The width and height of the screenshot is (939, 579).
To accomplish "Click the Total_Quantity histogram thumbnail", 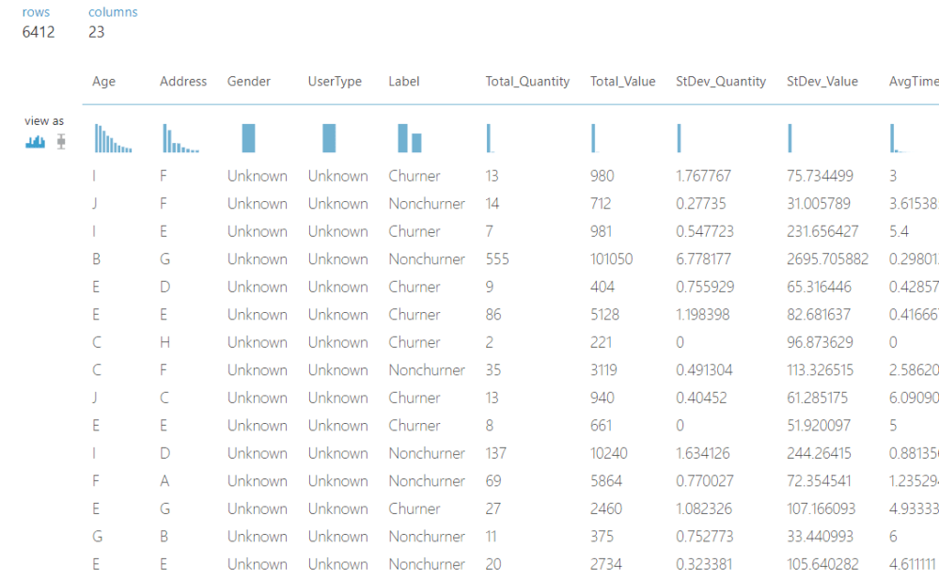I will pos(490,138).
